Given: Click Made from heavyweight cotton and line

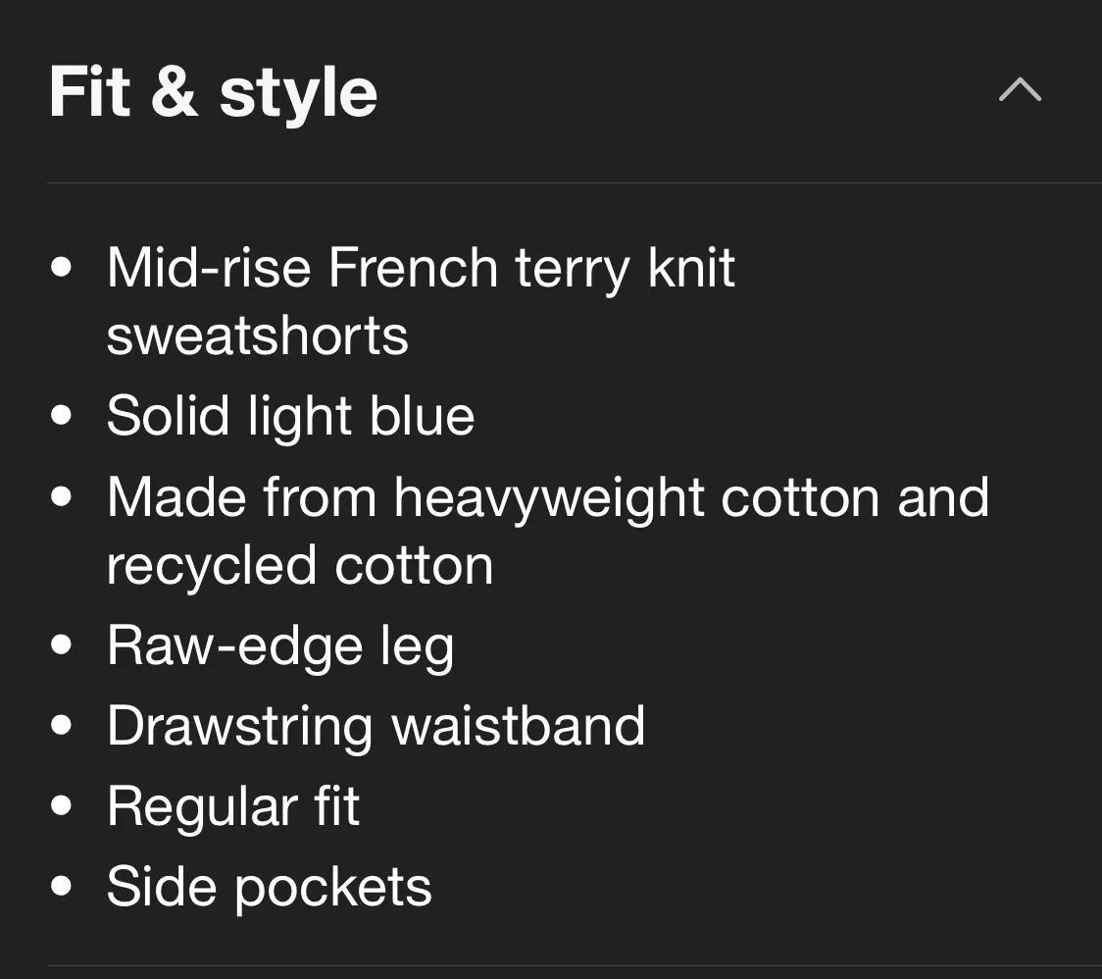Looking at the screenshot, I should [x=548, y=498].
